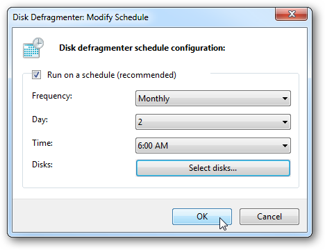Open the Frequency combo box showing Monthly
This screenshot has height=250, width=325.
pyautogui.click(x=213, y=99)
